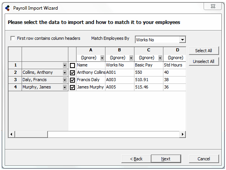This screenshot has width=226, height=170.
Task: Click the A003 works number cell
Action: [120, 80]
